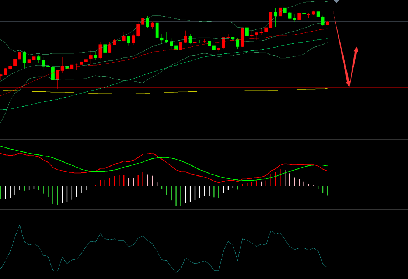The image size is (408, 279).
Task: Select the grey chart shift triangle marker
Action: tap(336, 1)
